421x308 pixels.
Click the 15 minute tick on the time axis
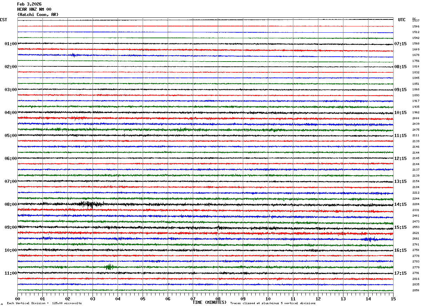(393, 299)
